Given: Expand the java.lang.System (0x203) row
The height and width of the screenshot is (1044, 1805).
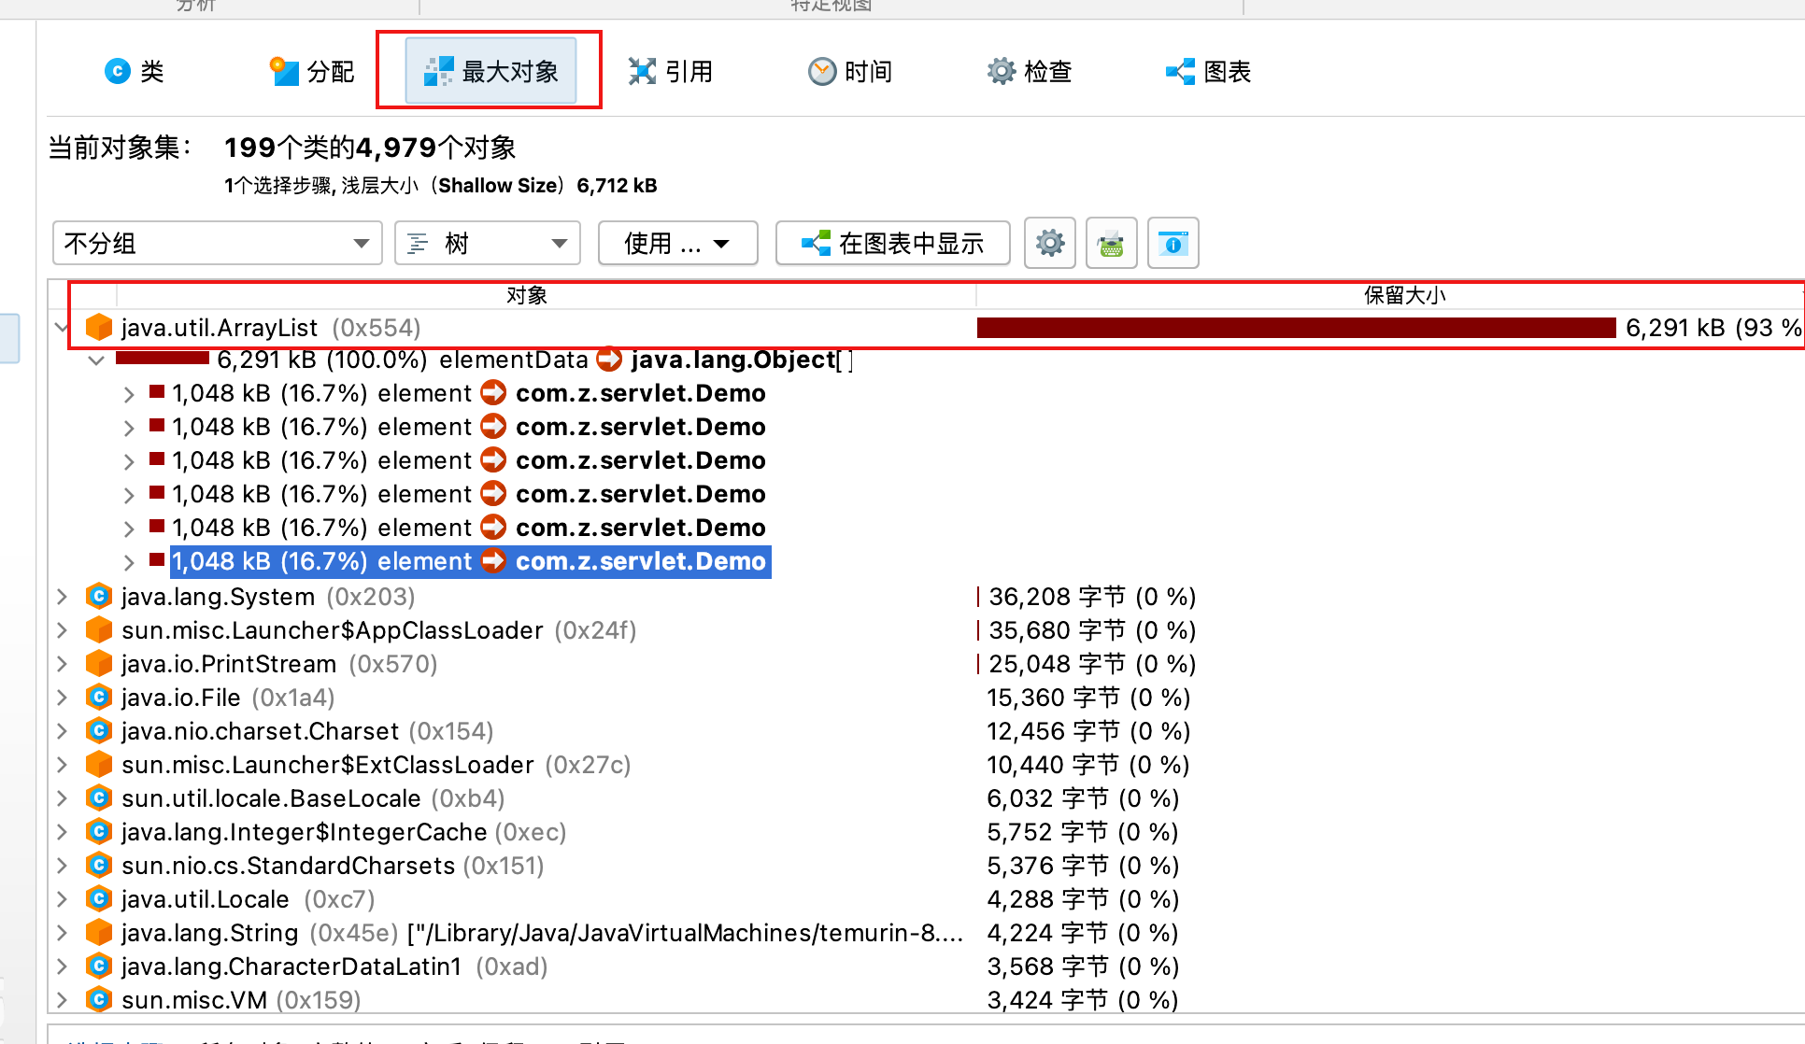Looking at the screenshot, I should coord(62,597).
